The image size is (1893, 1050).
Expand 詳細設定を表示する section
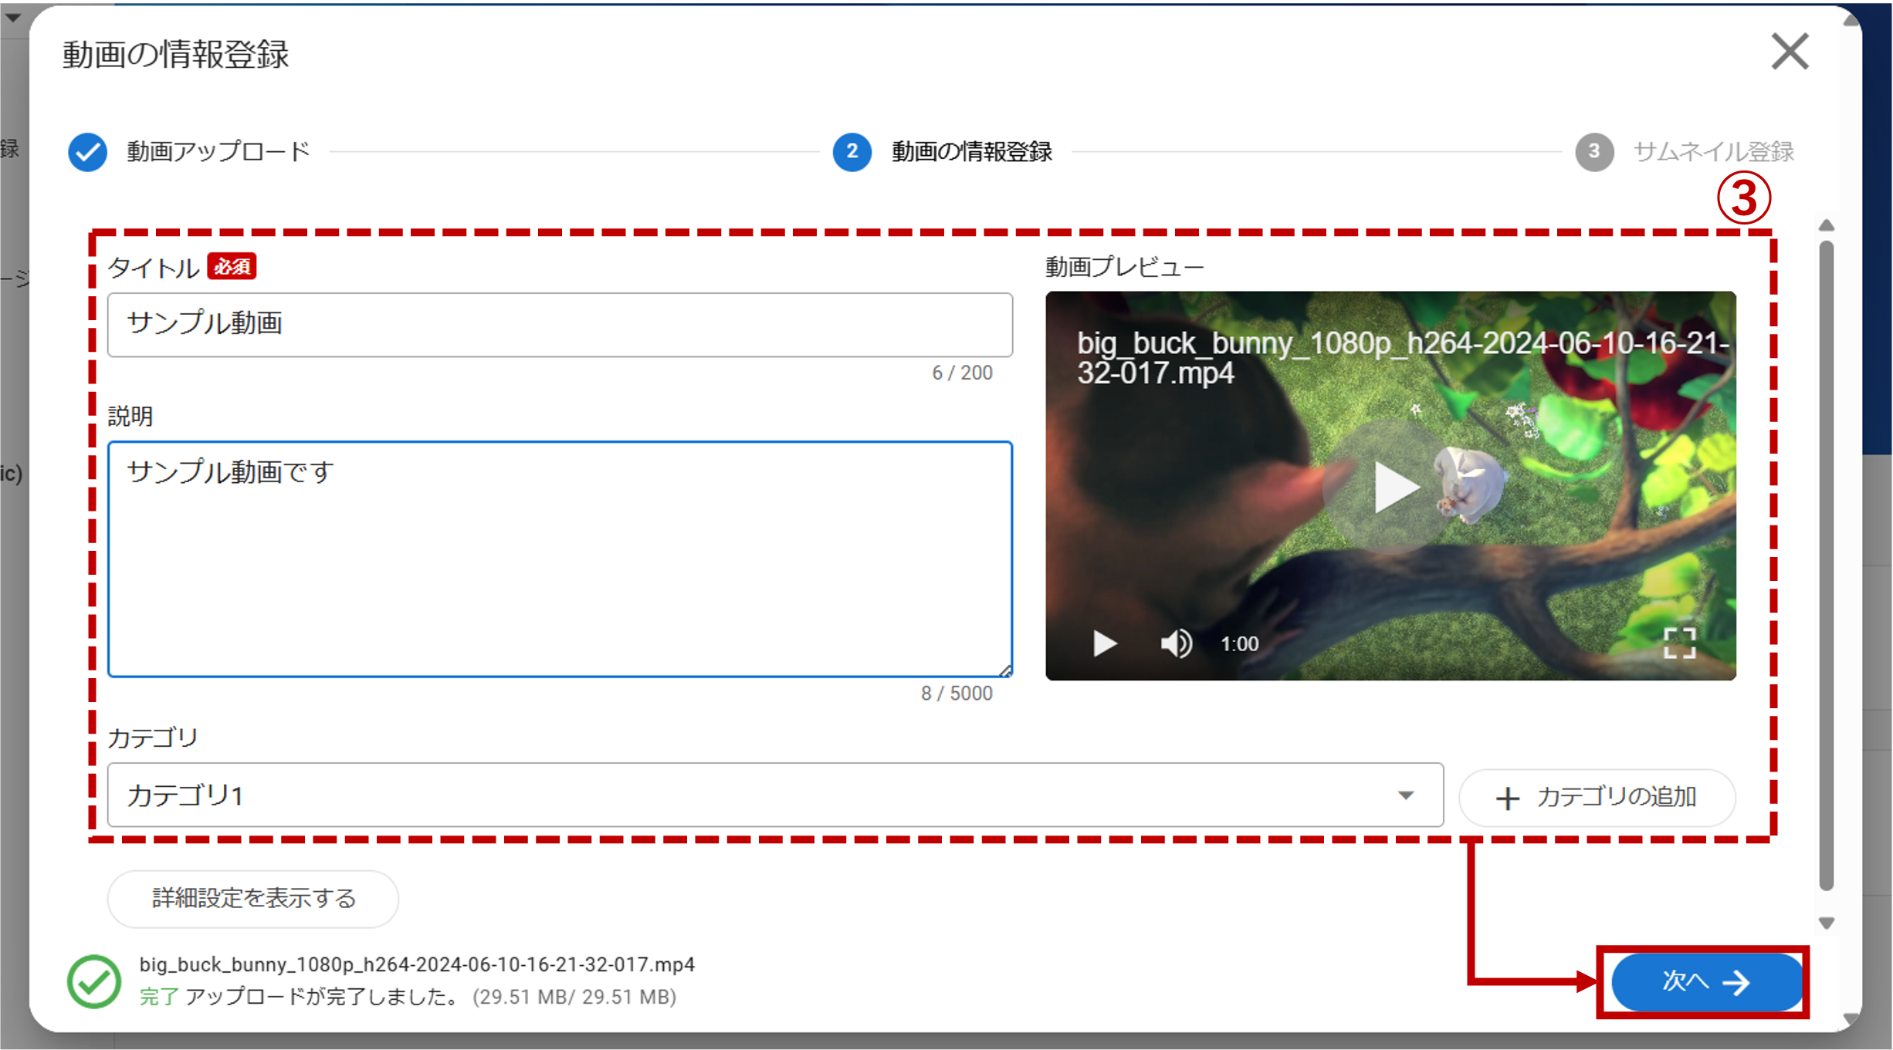point(253,898)
